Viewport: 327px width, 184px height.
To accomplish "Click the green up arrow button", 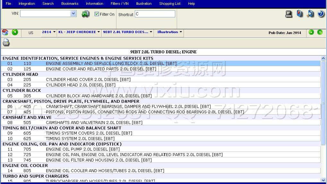I will (x=311, y=32).
